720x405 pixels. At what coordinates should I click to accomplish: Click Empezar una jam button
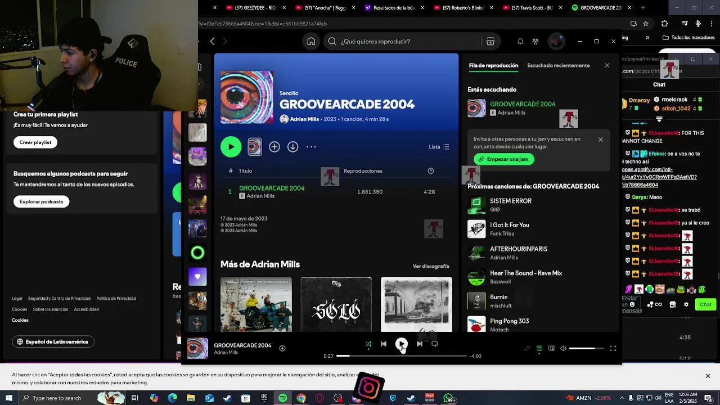pos(503,159)
